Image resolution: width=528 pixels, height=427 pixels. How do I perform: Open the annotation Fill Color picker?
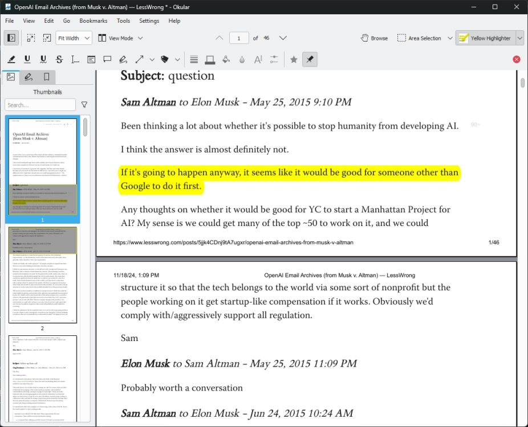tap(226, 59)
